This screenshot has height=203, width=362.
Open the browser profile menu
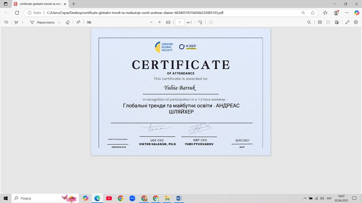pos(336,13)
